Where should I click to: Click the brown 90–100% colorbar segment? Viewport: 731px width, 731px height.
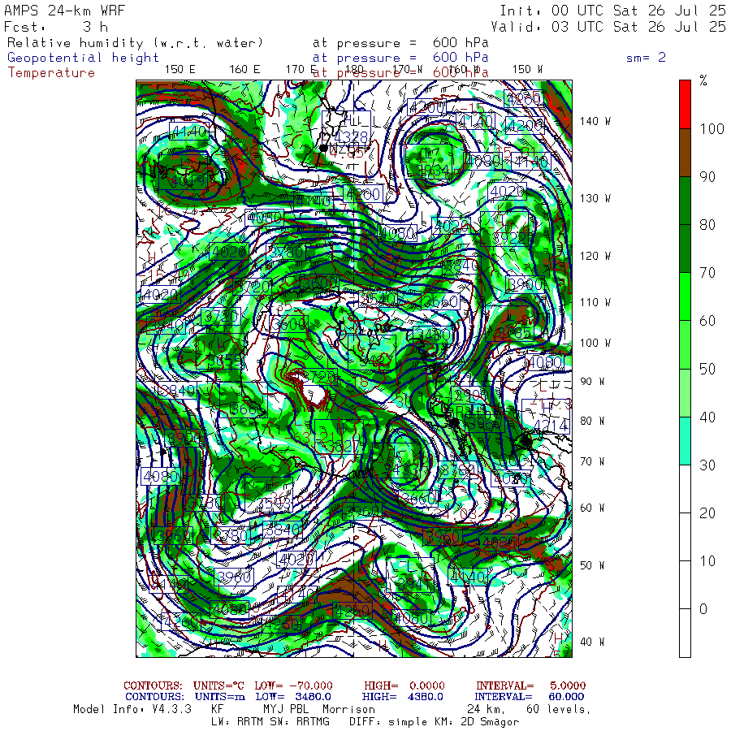coord(685,153)
